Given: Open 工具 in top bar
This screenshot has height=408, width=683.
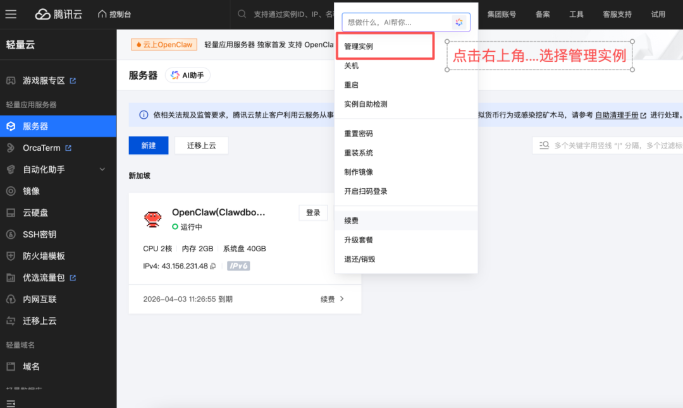Looking at the screenshot, I should tap(576, 15).
